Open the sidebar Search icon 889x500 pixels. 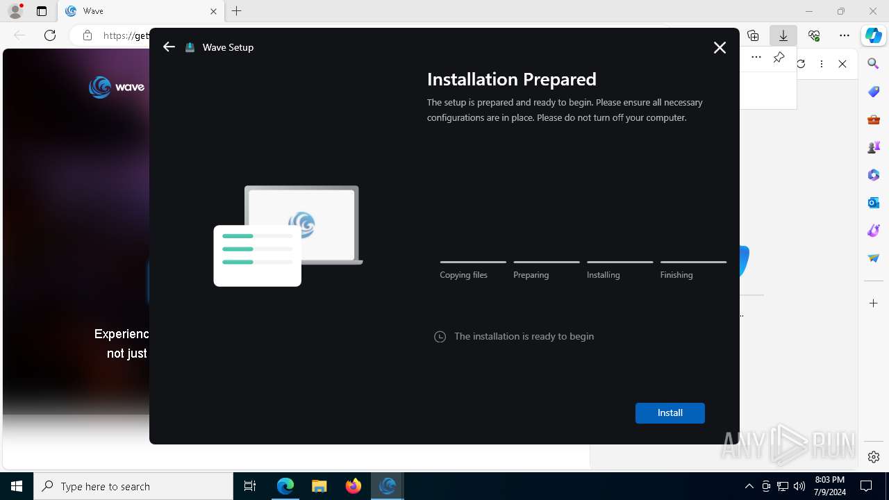coord(874,64)
